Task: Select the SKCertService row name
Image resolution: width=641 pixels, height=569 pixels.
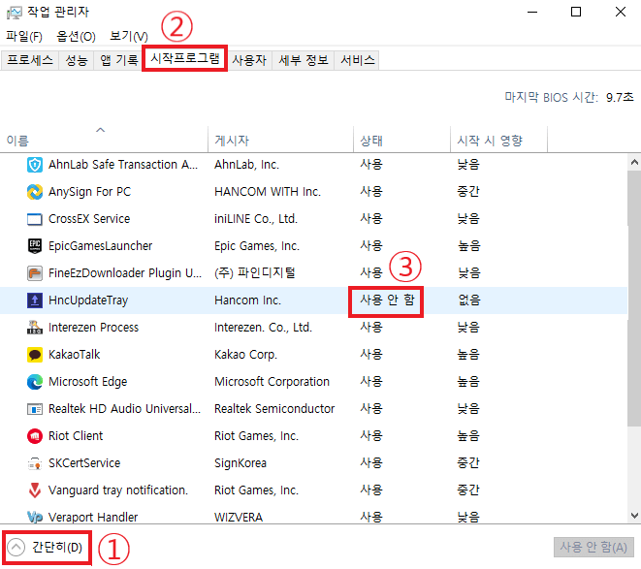Action: pos(84,463)
